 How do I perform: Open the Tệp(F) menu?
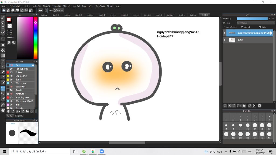coord(4,6)
